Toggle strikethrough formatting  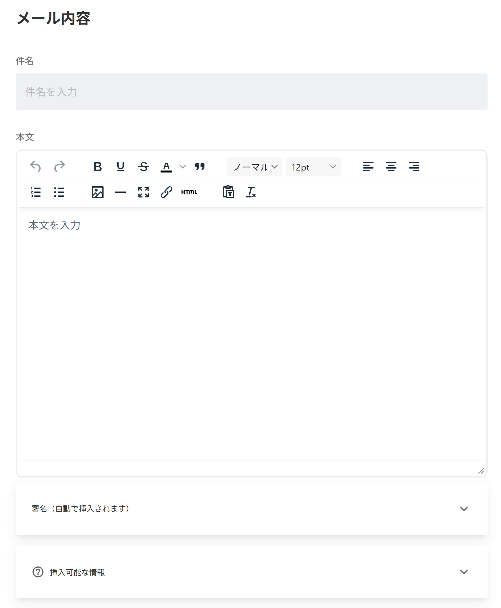[144, 167]
